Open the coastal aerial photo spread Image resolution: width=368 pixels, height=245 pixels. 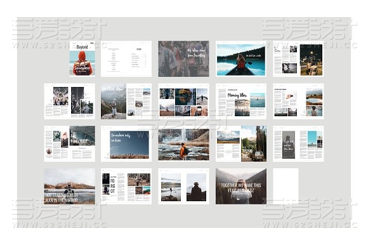coord(69,143)
